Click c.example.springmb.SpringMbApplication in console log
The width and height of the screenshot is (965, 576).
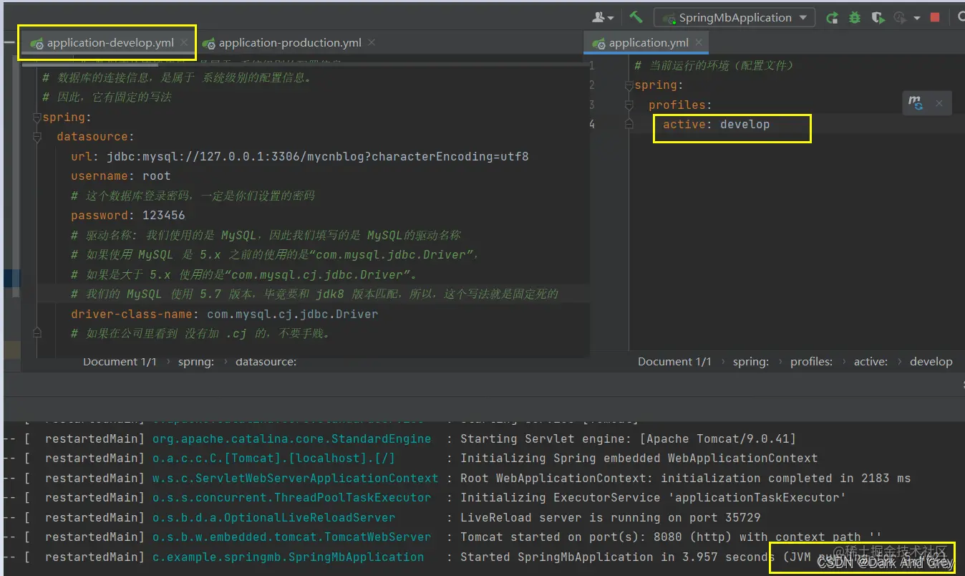288,557
